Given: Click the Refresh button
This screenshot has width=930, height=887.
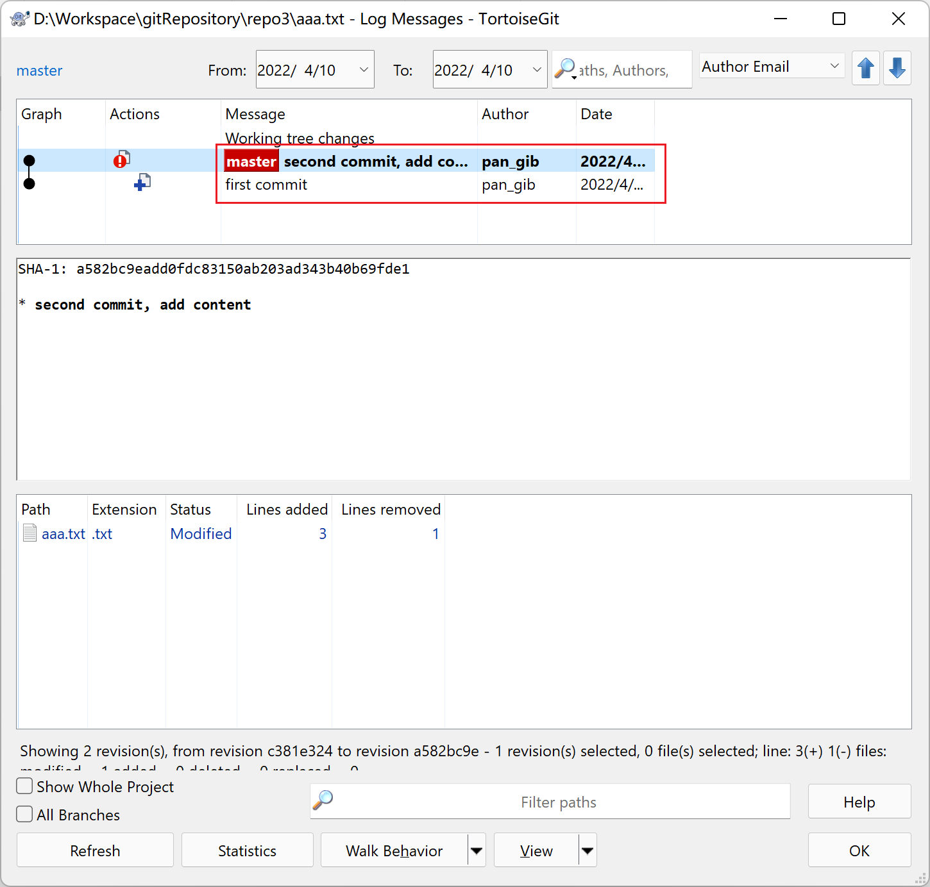Looking at the screenshot, I should tap(95, 850).
